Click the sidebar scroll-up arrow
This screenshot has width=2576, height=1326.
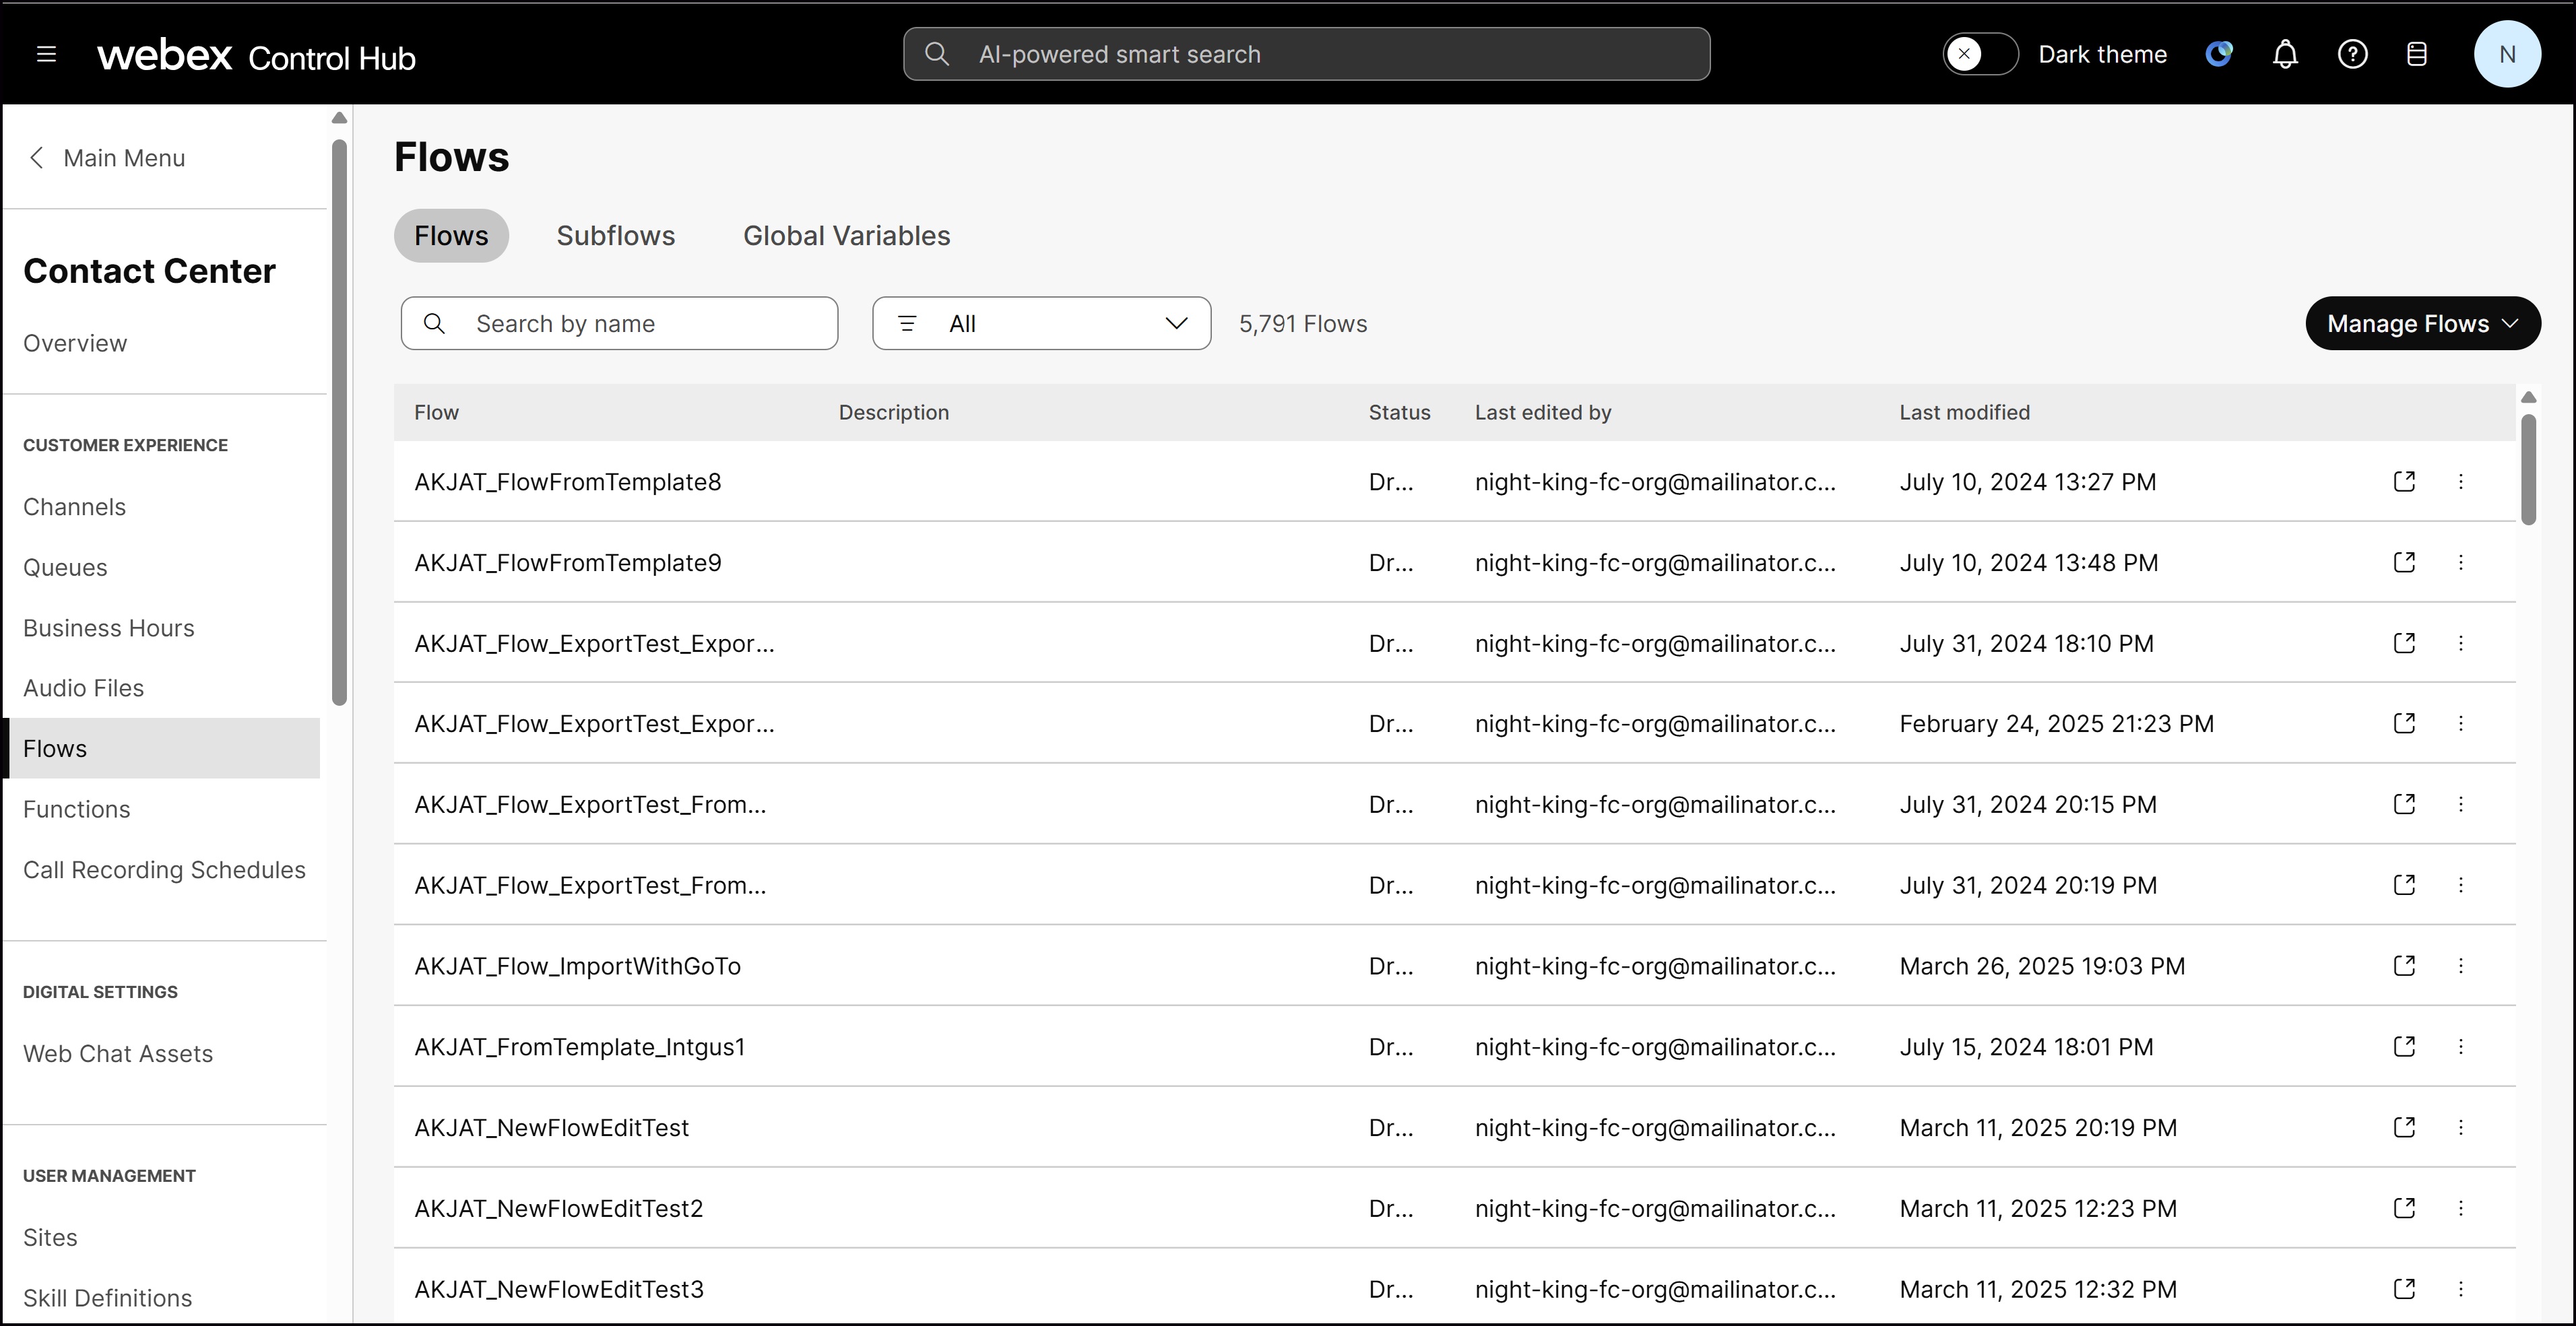[339, 118]
